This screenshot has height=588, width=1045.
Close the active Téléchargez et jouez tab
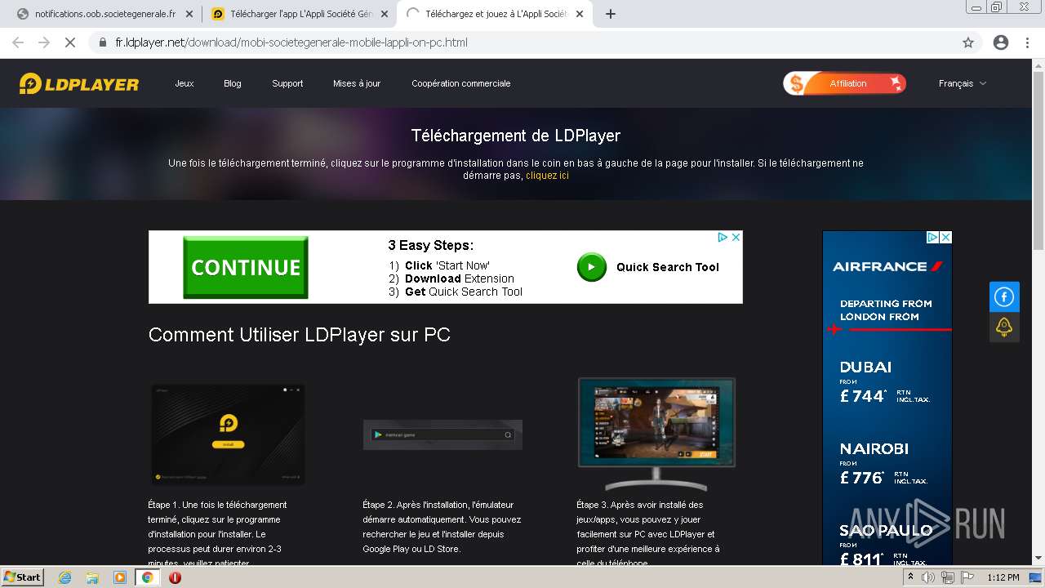(580, 14)
